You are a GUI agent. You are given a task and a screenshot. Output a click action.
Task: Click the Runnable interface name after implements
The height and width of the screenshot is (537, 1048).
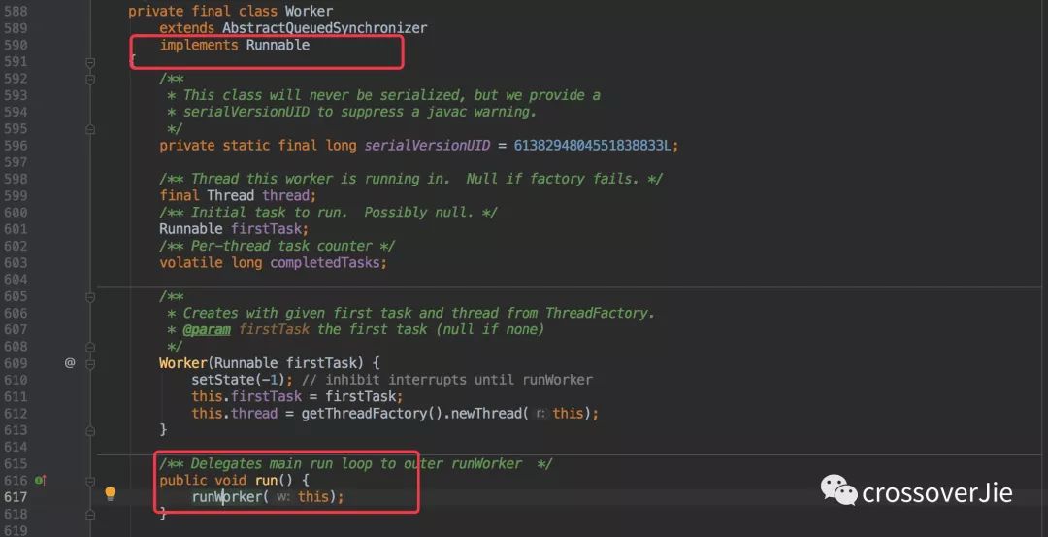[x=278, y=45]
